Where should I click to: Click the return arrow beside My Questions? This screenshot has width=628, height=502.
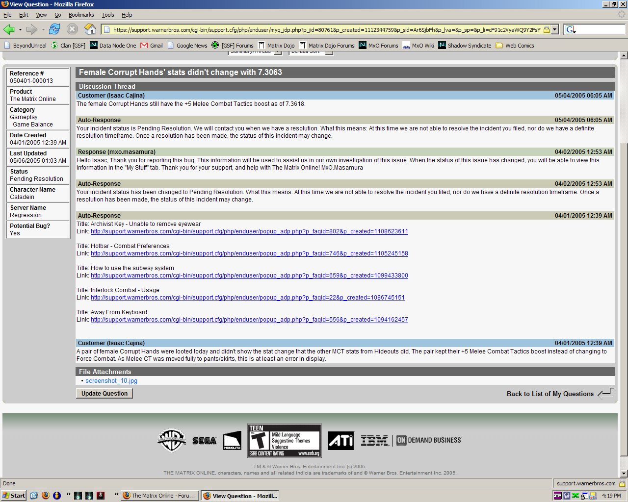tap(606, 393)
